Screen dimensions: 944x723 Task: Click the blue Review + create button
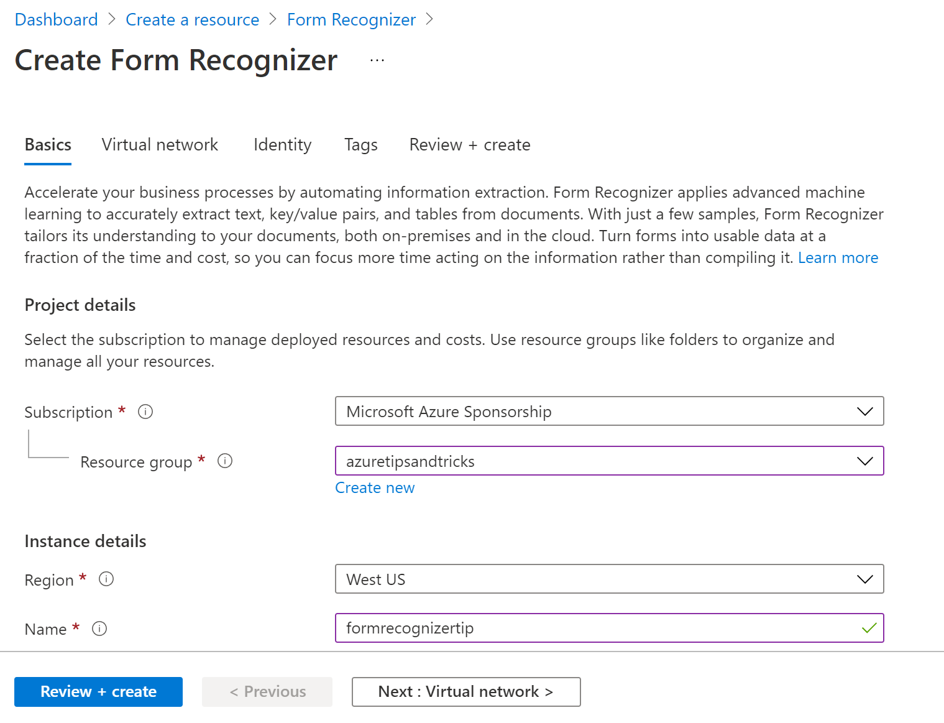[98, 692]
